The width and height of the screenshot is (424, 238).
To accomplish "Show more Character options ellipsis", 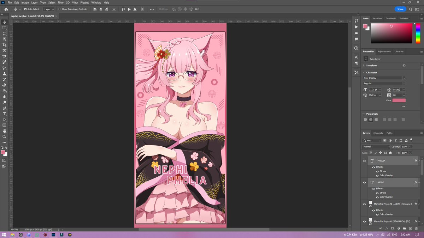I will point(403,106).
